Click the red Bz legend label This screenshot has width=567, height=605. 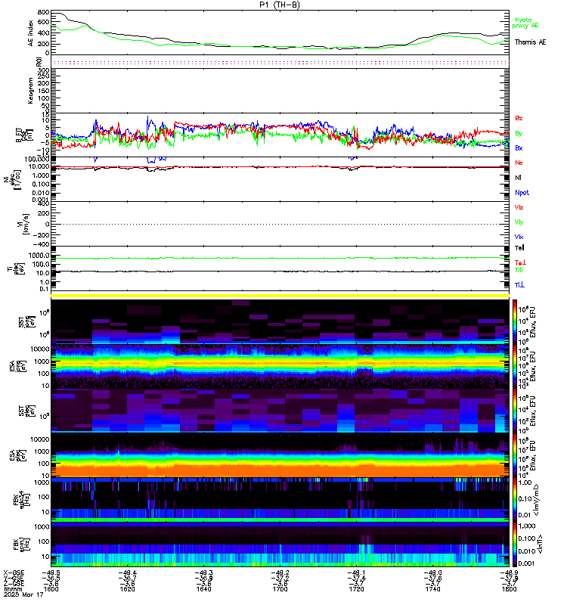coord(519,119)
